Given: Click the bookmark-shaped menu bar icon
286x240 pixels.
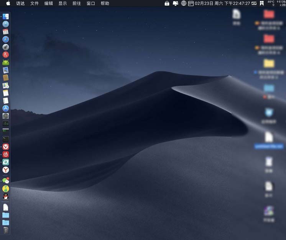Looking at the screenshot, I should click(x=262, y=3).
